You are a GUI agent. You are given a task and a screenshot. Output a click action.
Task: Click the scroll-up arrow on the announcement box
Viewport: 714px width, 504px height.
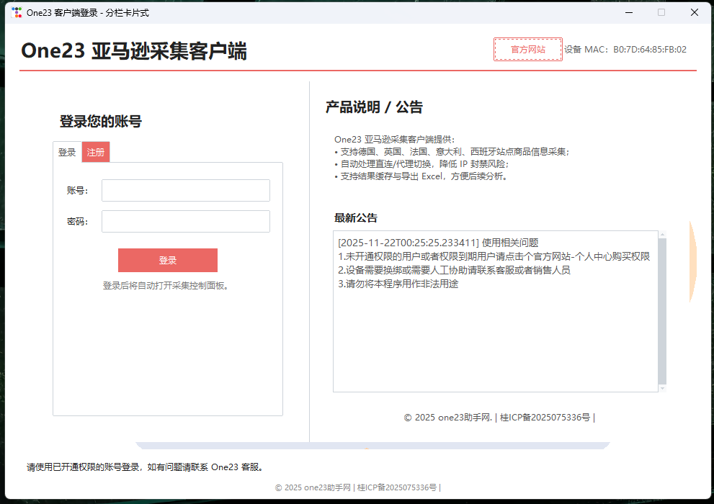[662, 233]
